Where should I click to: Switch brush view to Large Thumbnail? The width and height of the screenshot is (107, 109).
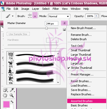81,55
